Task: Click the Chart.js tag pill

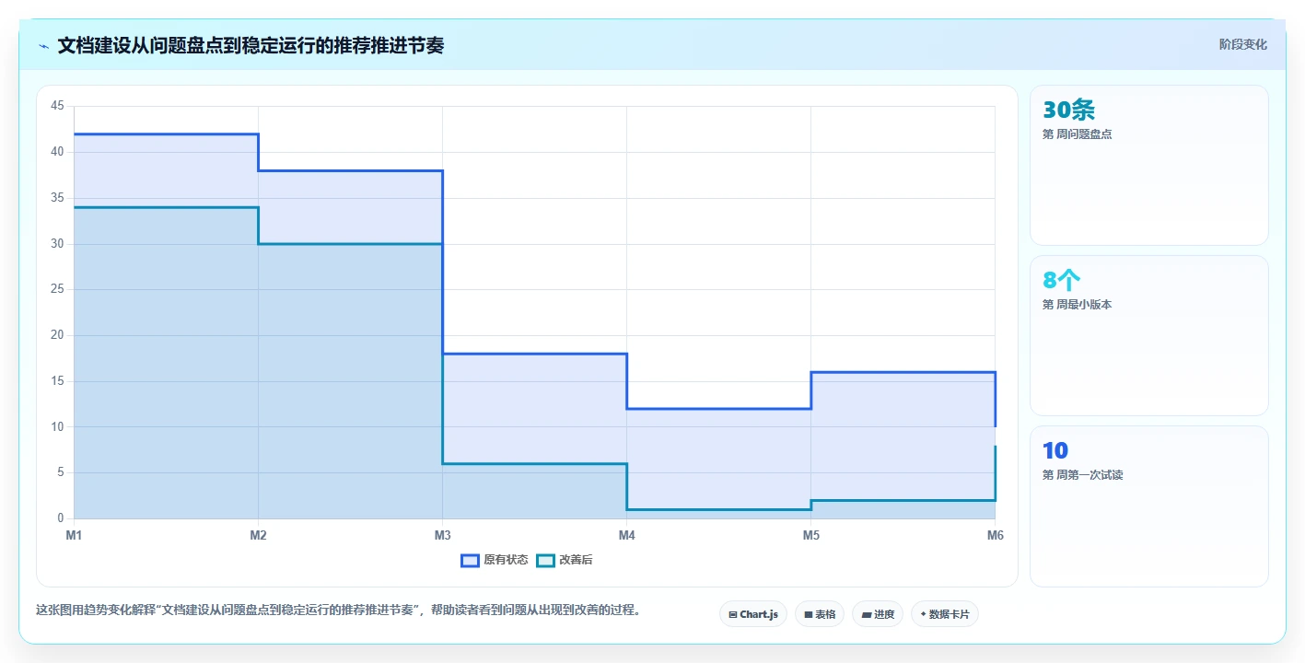Action: click(x=753, y=614)
